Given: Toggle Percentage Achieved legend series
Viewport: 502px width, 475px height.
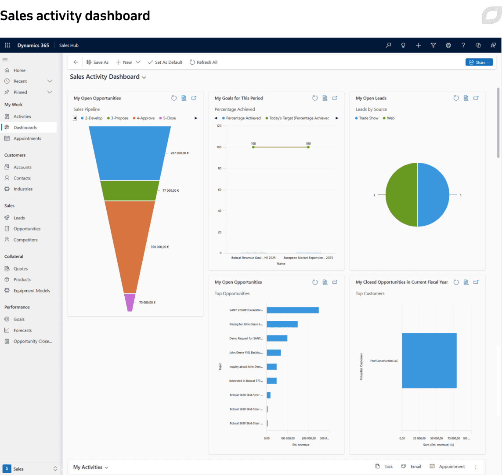Looking at the screenshot, I should click(242, 118).
